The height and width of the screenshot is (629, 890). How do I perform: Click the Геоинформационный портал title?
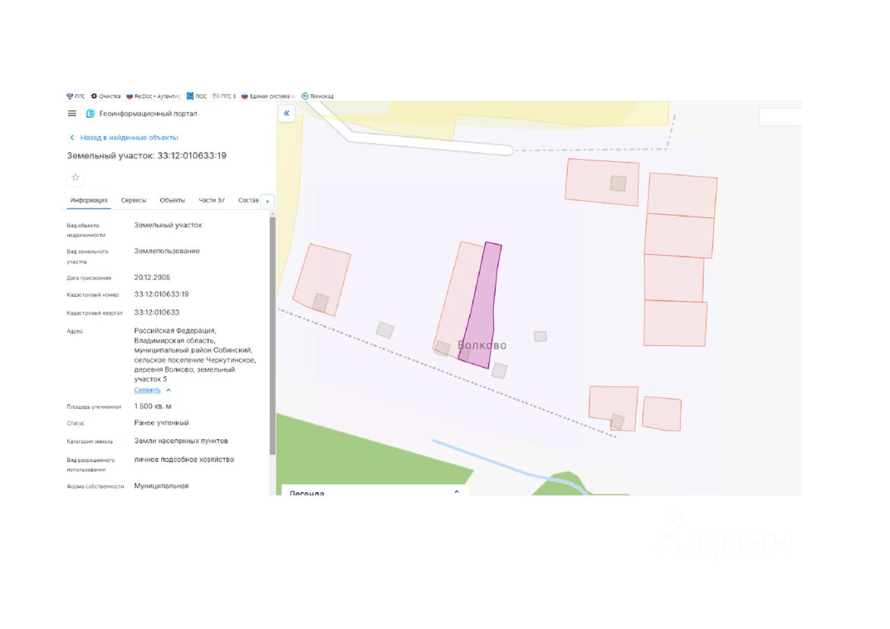[149, 113]
